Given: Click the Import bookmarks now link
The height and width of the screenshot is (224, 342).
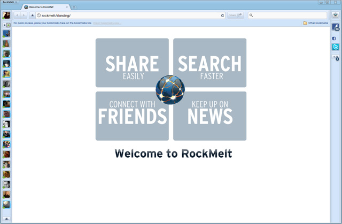Looking at the screenshot, I should pos(107,23).
